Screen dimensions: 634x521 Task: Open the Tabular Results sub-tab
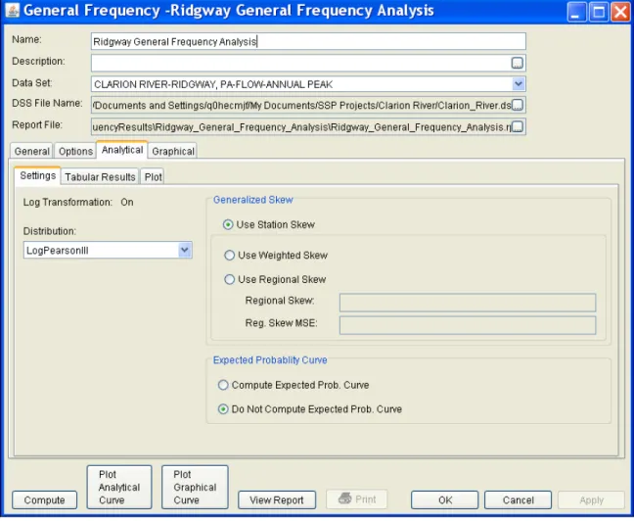[100, 177]
